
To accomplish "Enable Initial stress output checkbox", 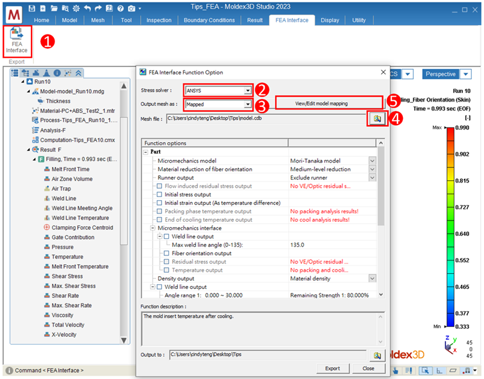I will tap(160, 195).
